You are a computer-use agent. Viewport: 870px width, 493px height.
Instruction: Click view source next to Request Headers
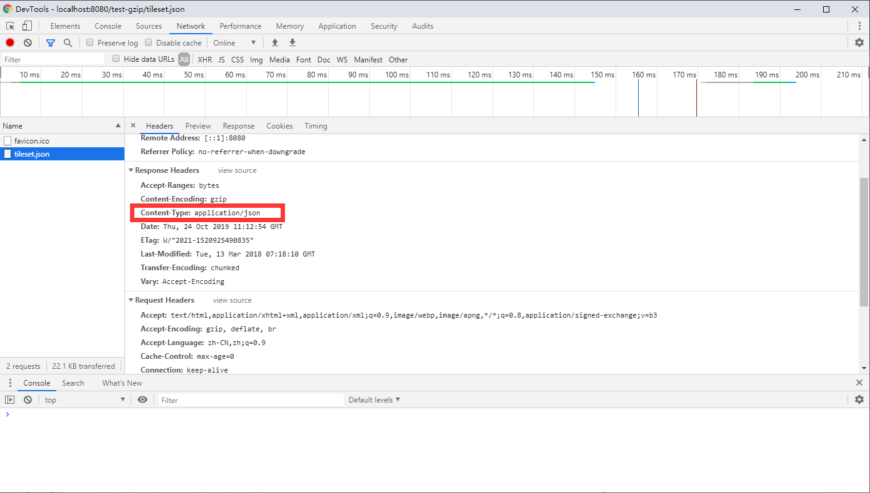coord(232,300)
